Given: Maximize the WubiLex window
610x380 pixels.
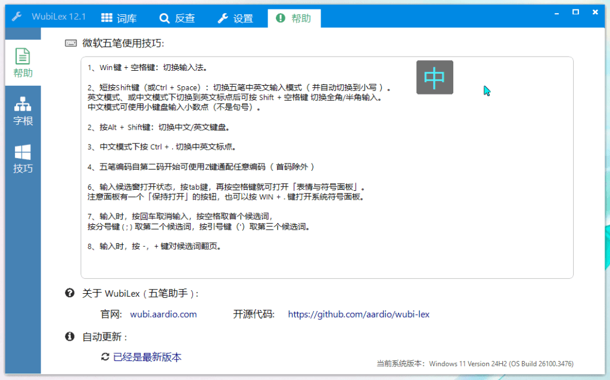Looking at the screenshot, I should [x=576, y=12].
